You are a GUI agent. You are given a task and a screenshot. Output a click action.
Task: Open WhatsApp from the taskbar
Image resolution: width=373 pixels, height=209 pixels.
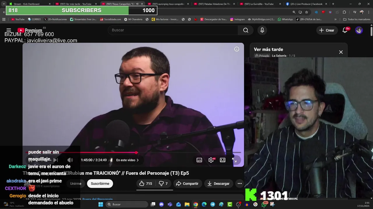pos(264,204)
